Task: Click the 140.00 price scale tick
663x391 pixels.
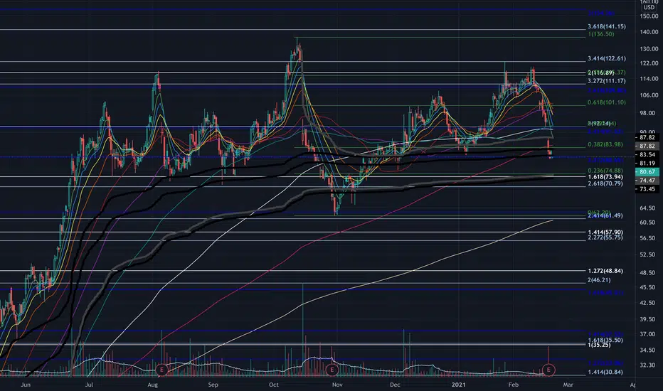Action: [x=649, y=32]
